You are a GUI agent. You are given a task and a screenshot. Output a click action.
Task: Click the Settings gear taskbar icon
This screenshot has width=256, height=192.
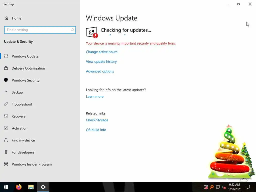tap(43, 187)
